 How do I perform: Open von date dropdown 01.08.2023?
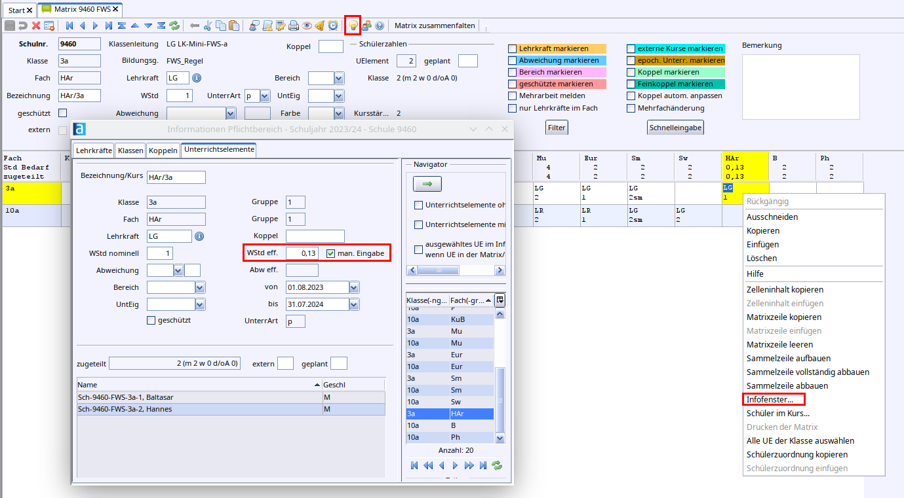(x=355, y=287)
